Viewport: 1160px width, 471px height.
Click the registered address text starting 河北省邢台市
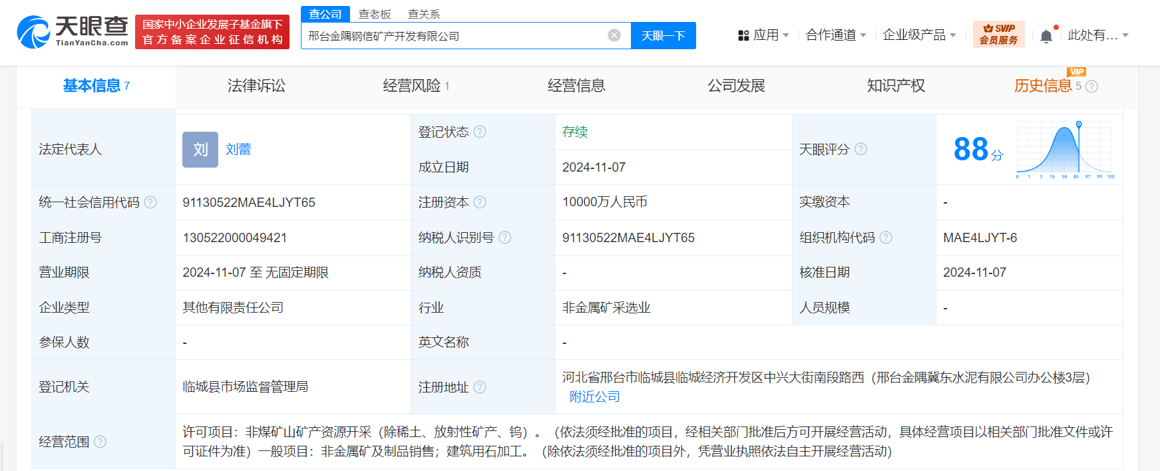(826, 377)
